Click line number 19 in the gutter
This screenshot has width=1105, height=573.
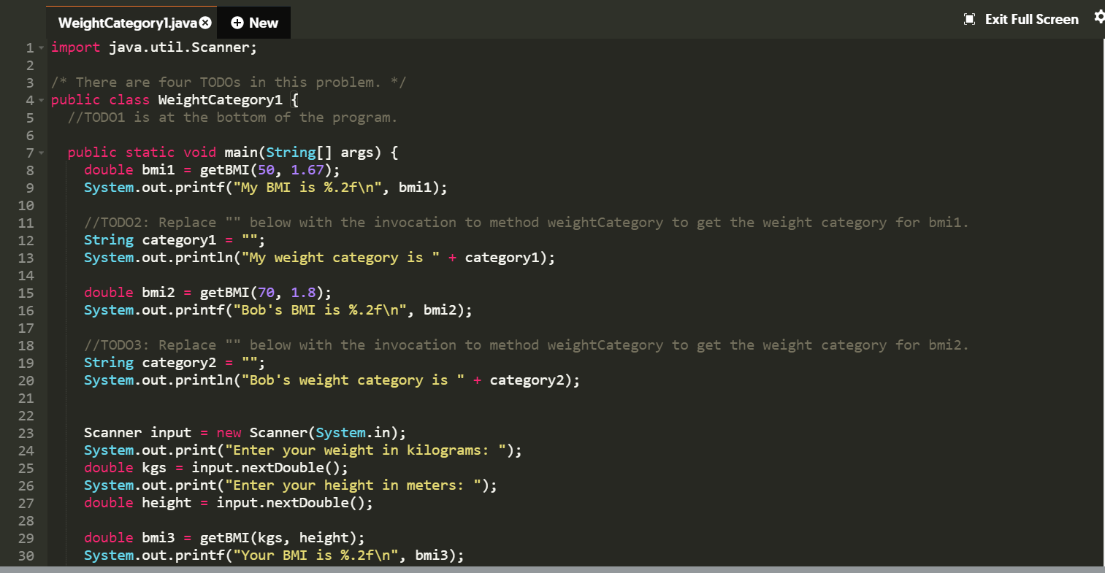coord(26,362)
